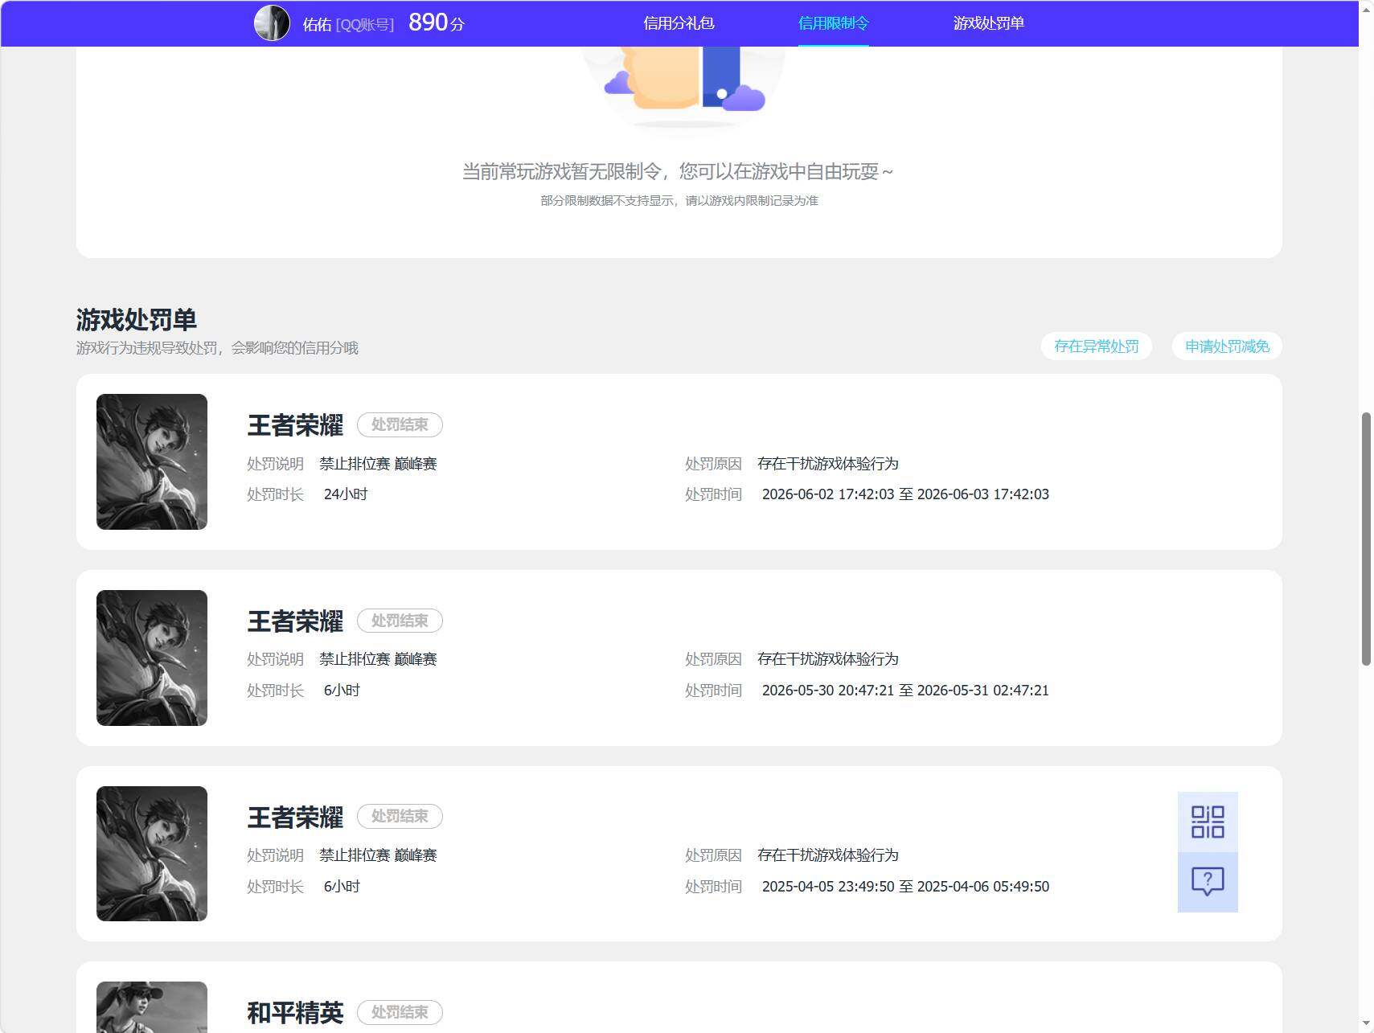Open the QR code floating icon
This screenshot has height=1033, width=1374.
tap(1208, 822)
